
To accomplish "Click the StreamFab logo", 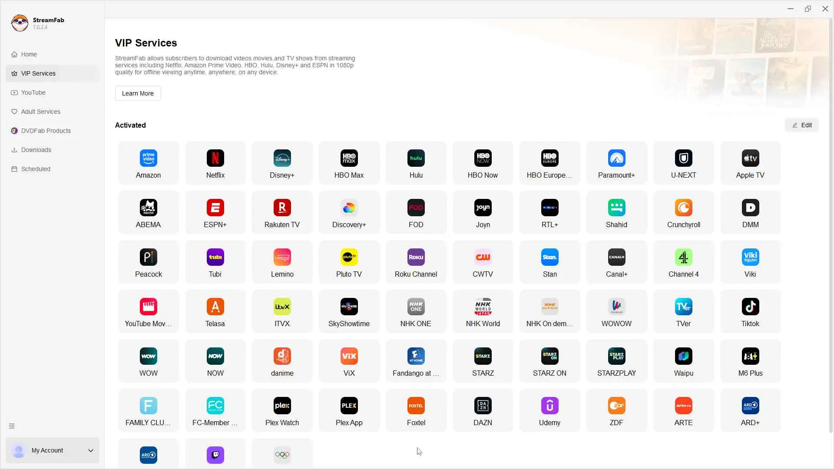I will [20, 23].
